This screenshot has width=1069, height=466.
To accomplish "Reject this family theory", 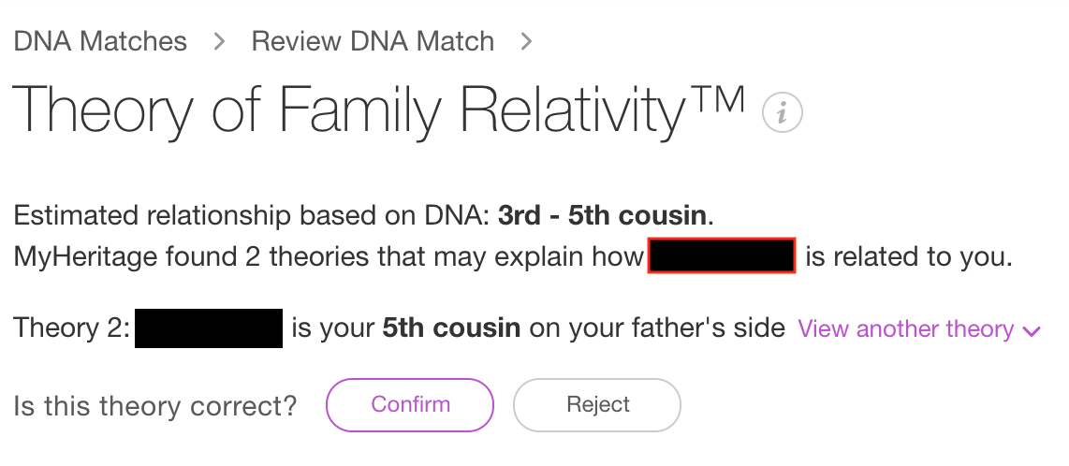I will [597, 405].
